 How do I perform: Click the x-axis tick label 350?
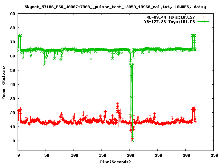pyautogui.click(x=214, y=155)
